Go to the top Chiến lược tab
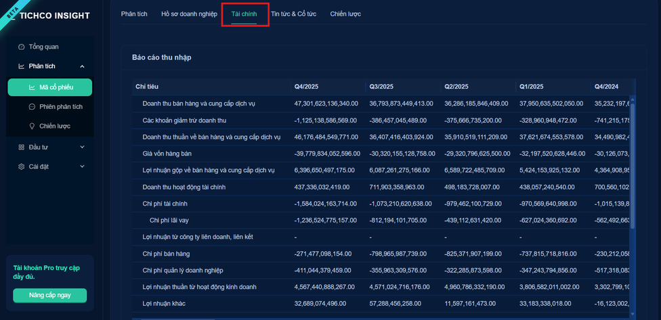Viewport: 661px width, 320px height. click(x=347, y=14)
